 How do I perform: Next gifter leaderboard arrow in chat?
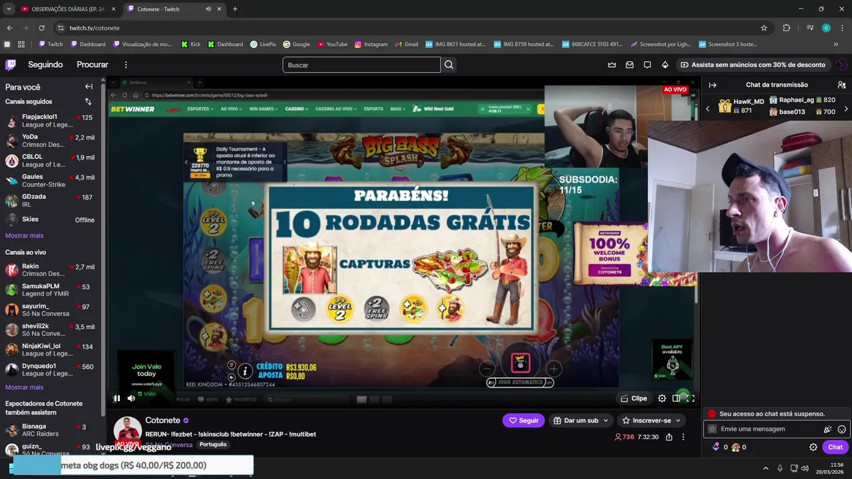tap(846, 108)
